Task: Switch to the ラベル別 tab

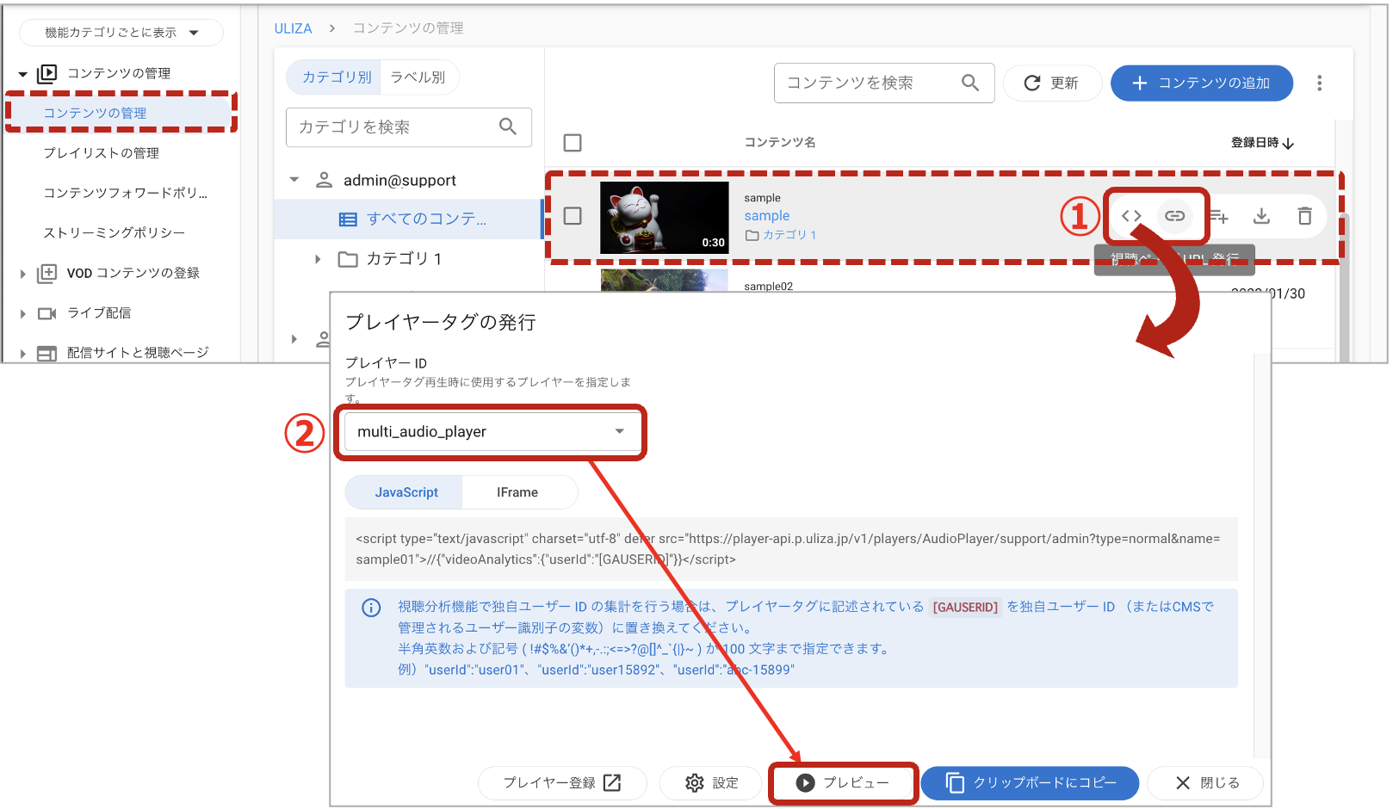Action: (418, 77)
